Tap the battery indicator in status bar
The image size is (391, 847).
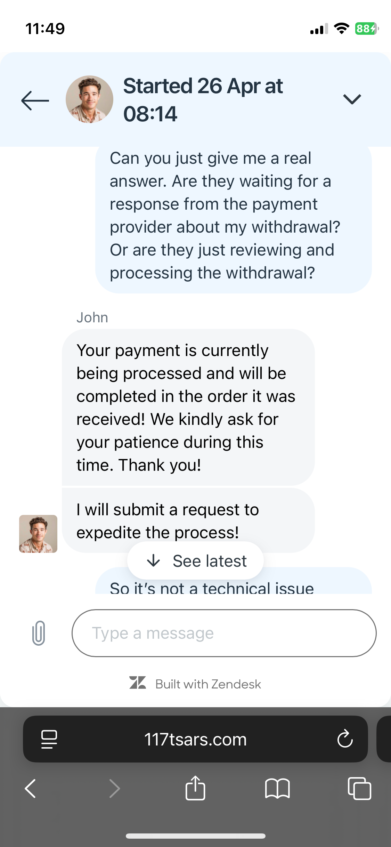pos(366,29)
